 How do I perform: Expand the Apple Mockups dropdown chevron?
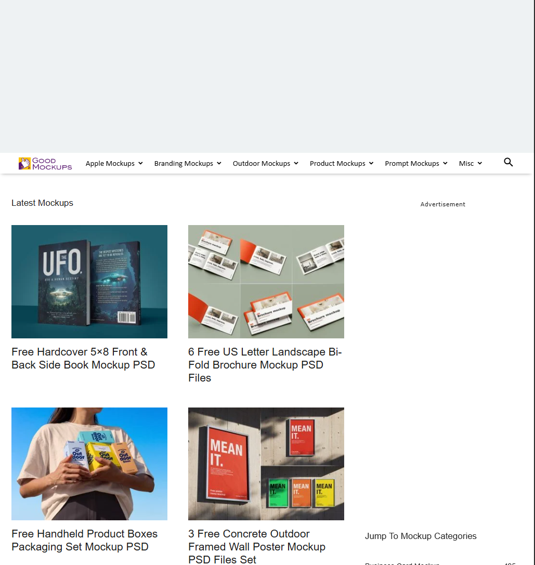(x=140, y=164)
